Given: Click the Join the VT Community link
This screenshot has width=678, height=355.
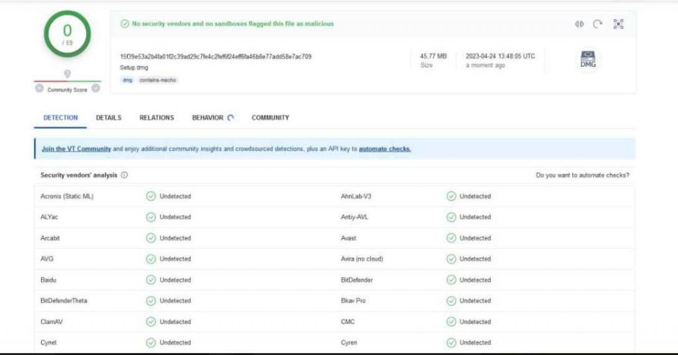Looking at the screenshot, I should coord(76,149).
